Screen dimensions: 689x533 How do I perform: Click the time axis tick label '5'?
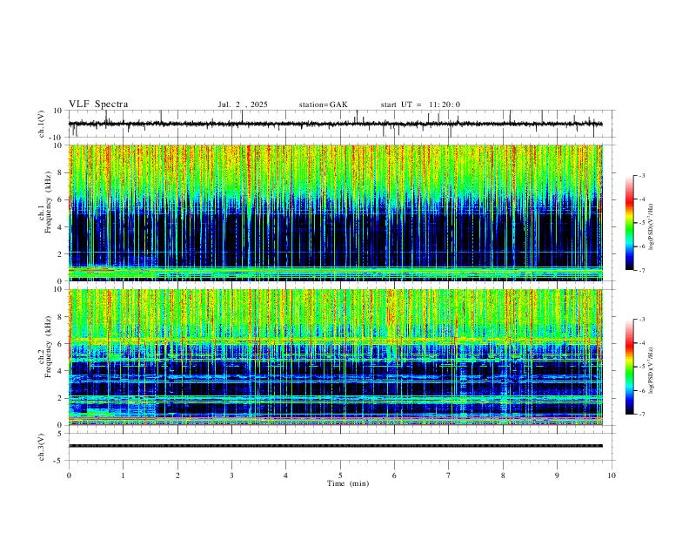click(340, 476)
